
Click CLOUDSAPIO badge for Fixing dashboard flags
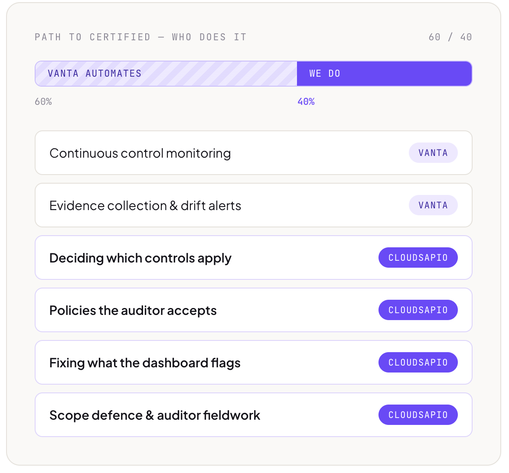click(x=418, y=363)
